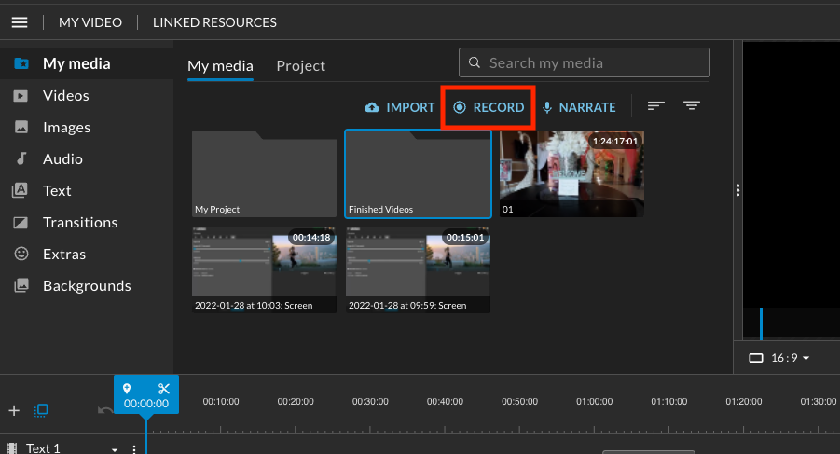Expand the Text 1 track dropdown arrow
This screenshot has width=840, height=454.
[x=114, y=449]
